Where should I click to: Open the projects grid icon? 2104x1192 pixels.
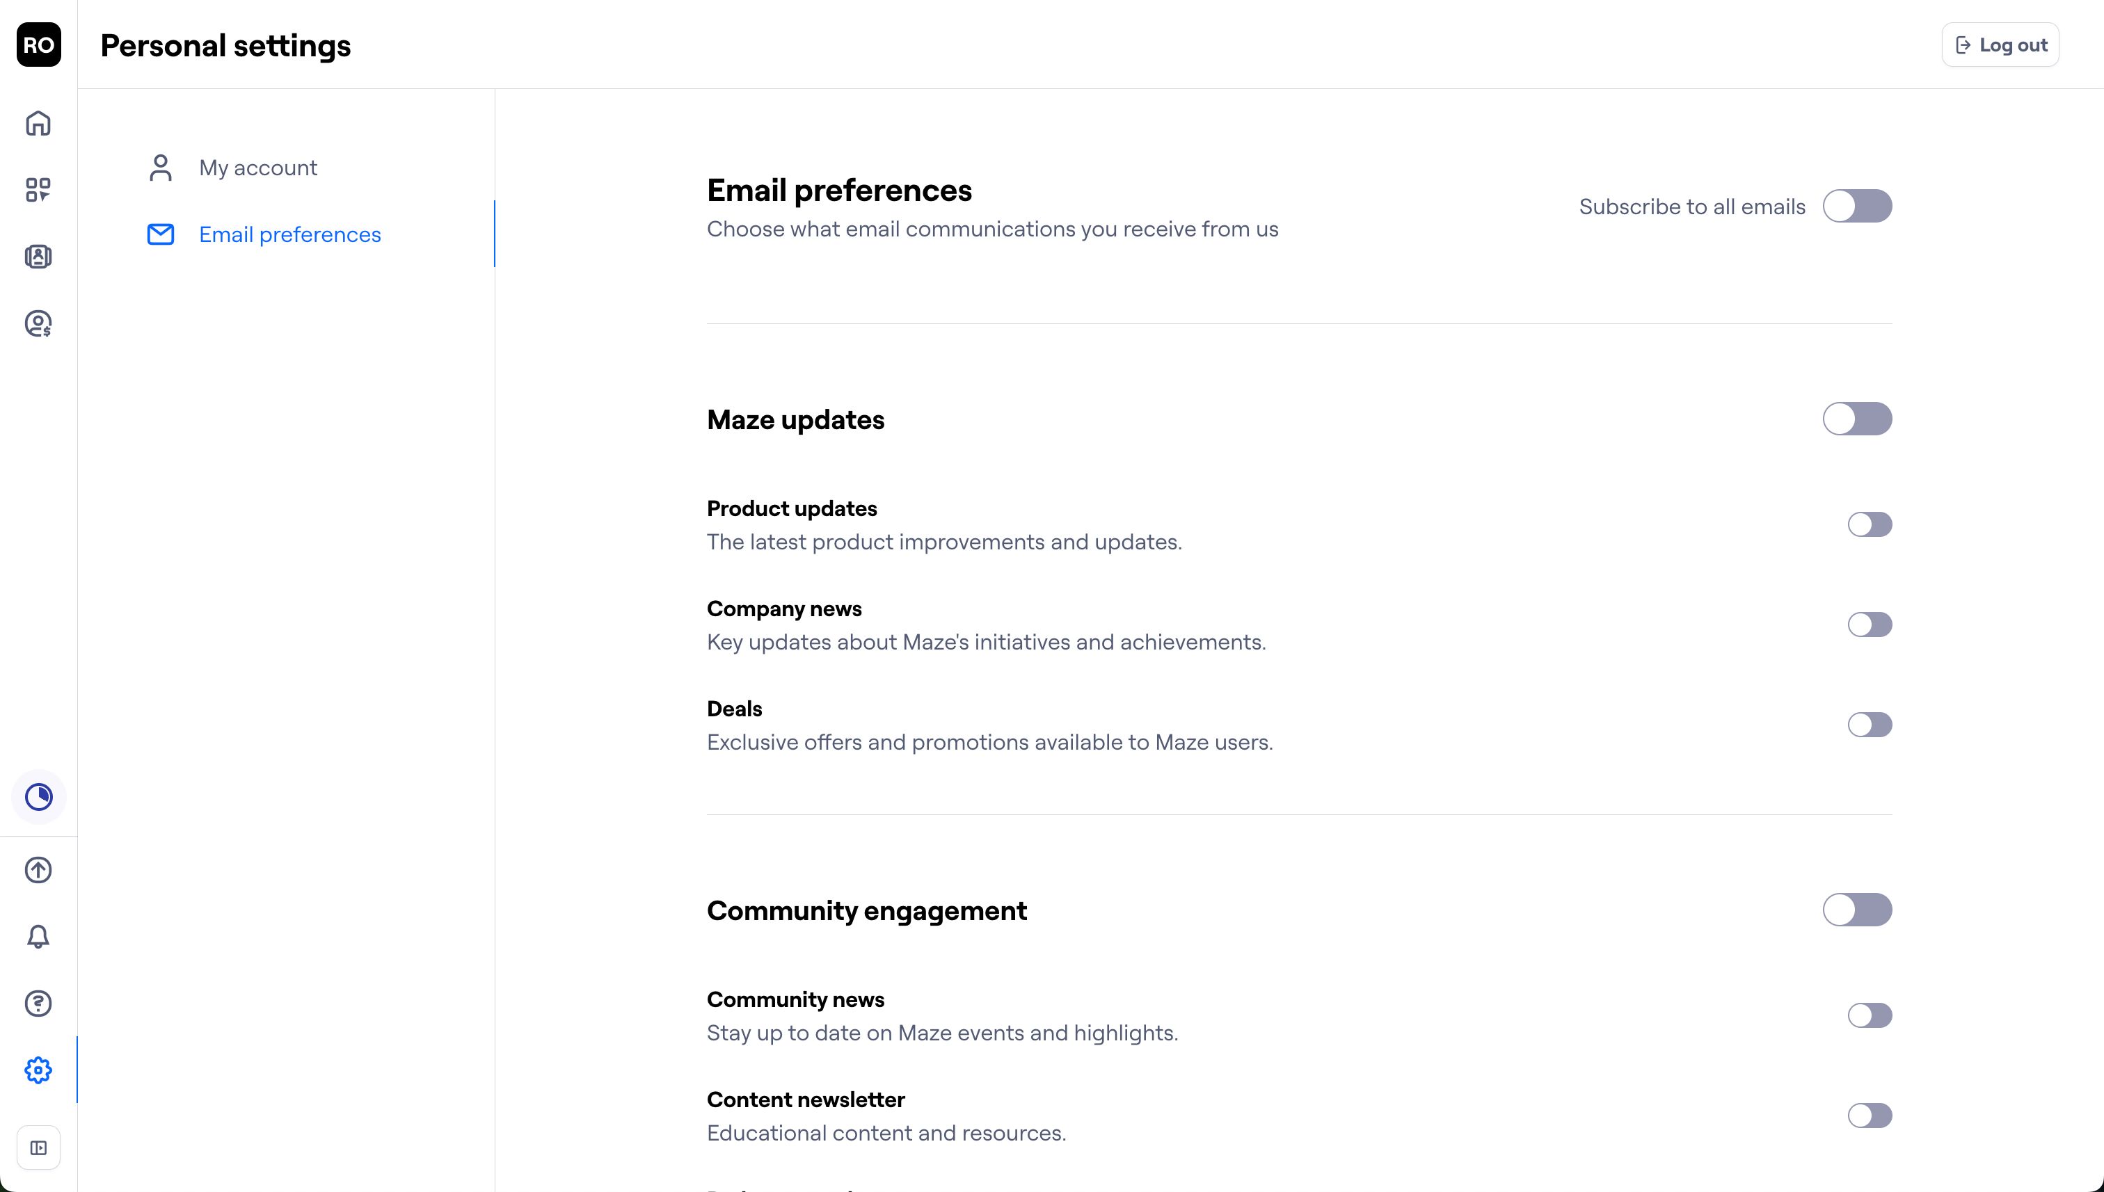(x=38, y=190)
